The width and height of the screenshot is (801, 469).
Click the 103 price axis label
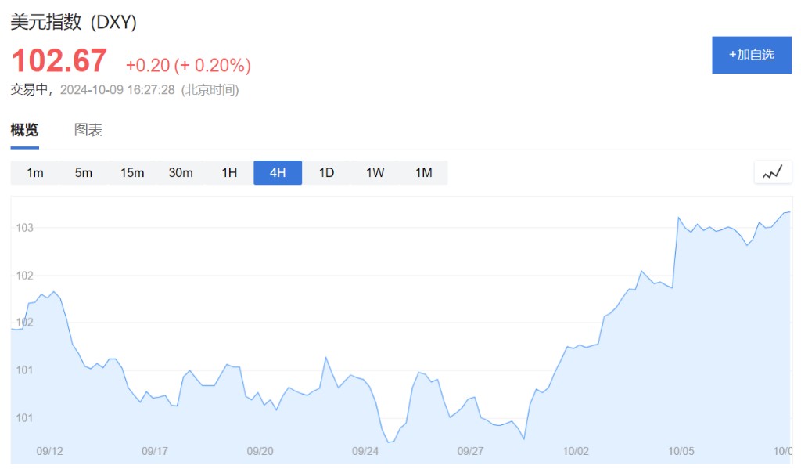point(24,228)
